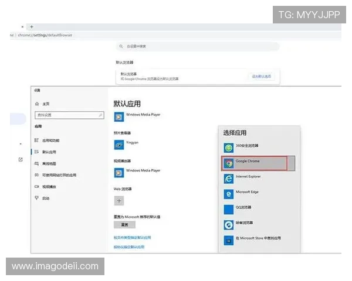The height and width of the screenshot is (281, 352).
Task: Open Windows Media Player under 视频播放器
Action: [137, 173]
